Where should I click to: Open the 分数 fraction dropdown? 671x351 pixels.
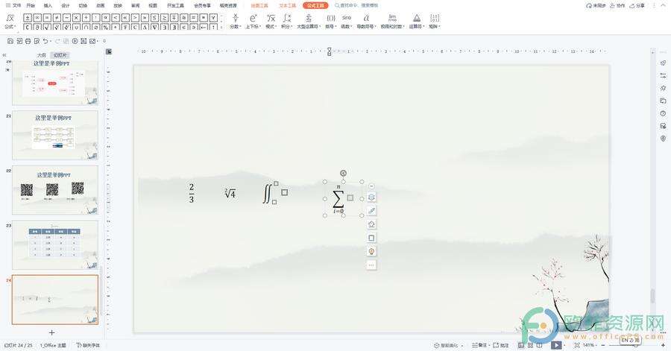click(x=235, y=22)
